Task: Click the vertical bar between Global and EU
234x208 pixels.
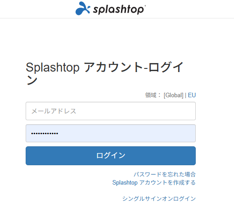Action: pyautogui.click(x=185, y=95)
